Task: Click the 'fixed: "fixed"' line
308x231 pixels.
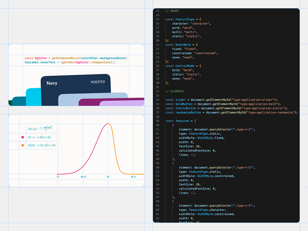Action: point(185,49)
